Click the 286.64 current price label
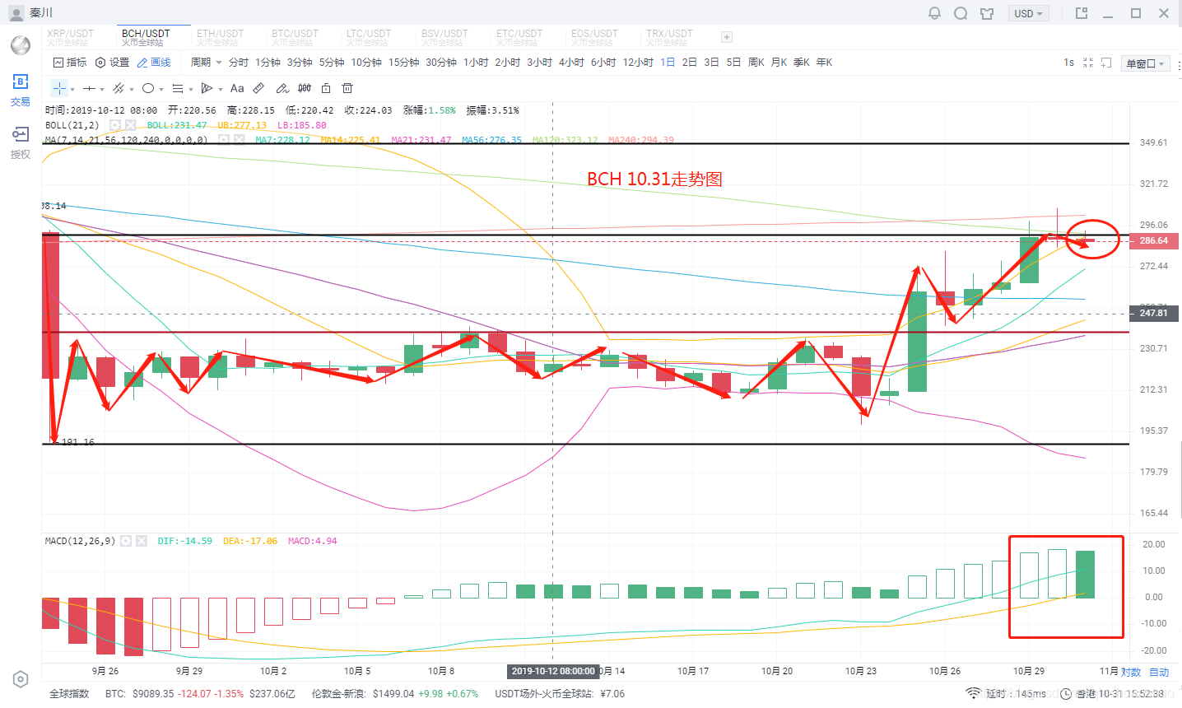Screen dimensions: 1182x708 [1154, 241]
